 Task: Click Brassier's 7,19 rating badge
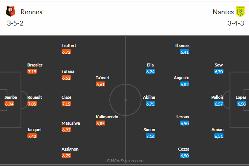coord(32,71)
